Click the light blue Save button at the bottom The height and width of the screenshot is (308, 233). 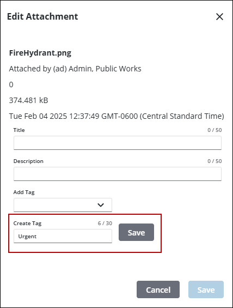206,289
